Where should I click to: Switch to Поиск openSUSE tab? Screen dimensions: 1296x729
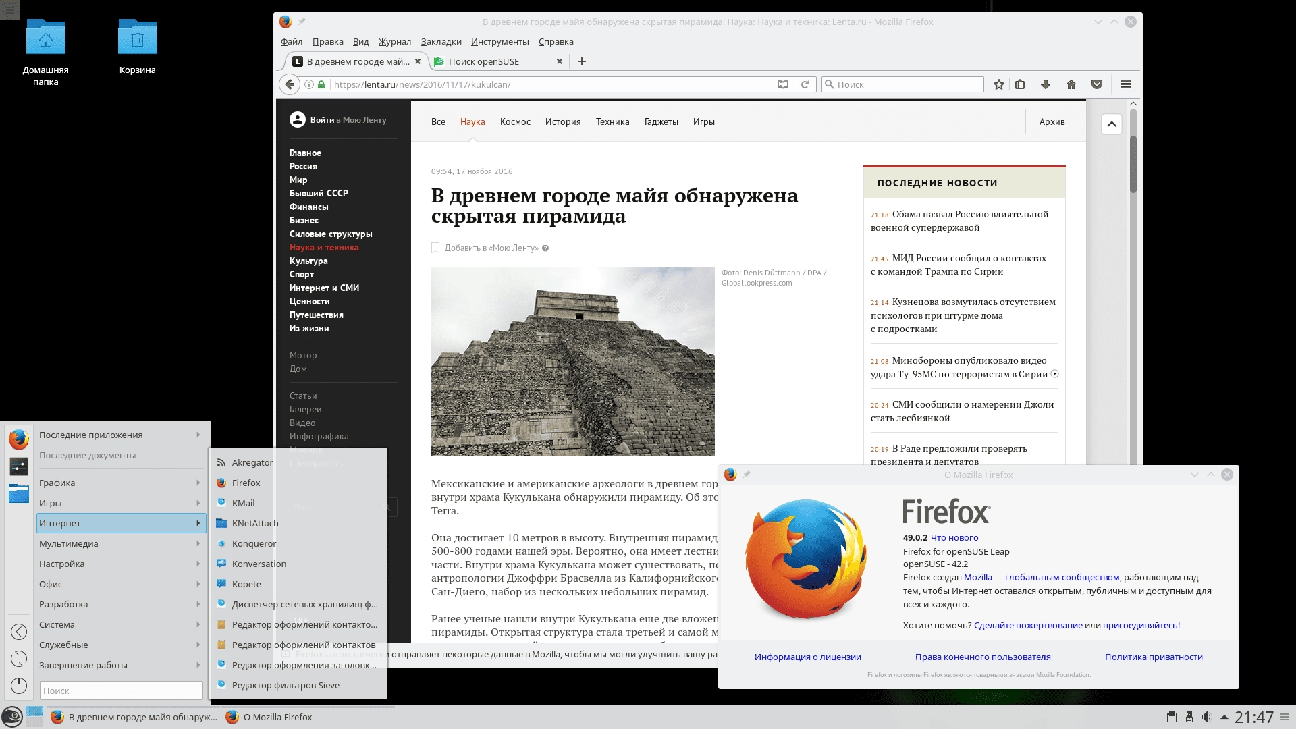(x=497, y=61)
